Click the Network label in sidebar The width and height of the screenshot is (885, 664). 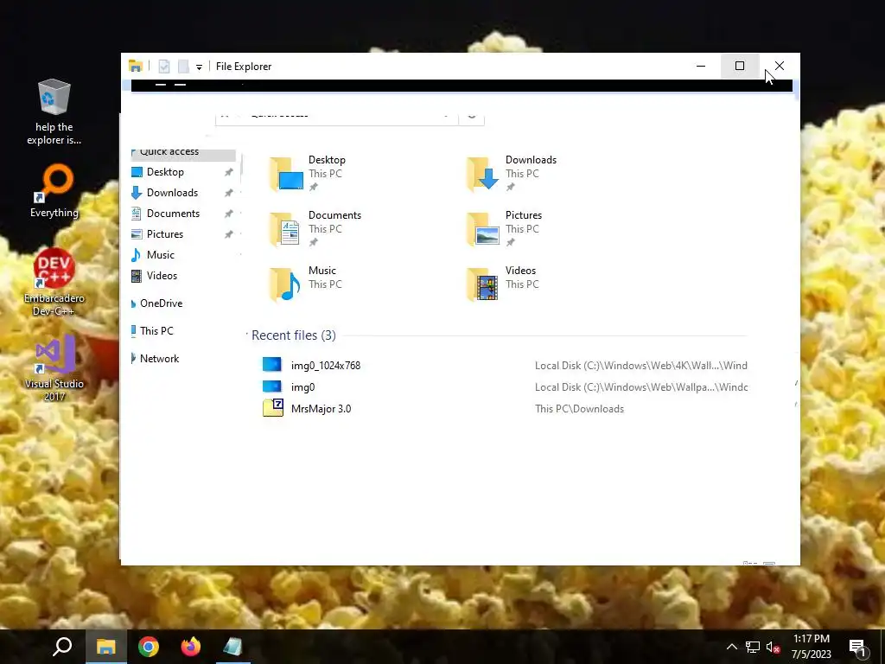point(159,359)
